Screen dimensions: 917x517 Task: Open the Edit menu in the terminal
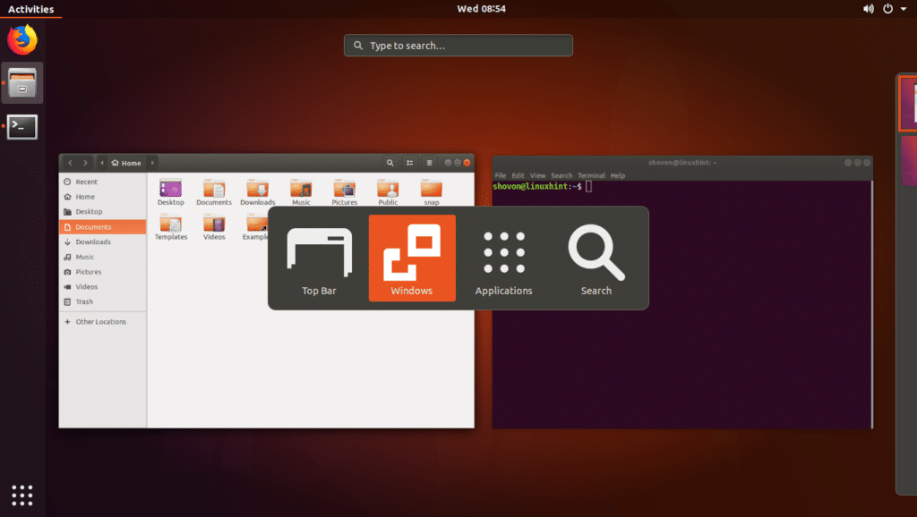coord(518,175)
